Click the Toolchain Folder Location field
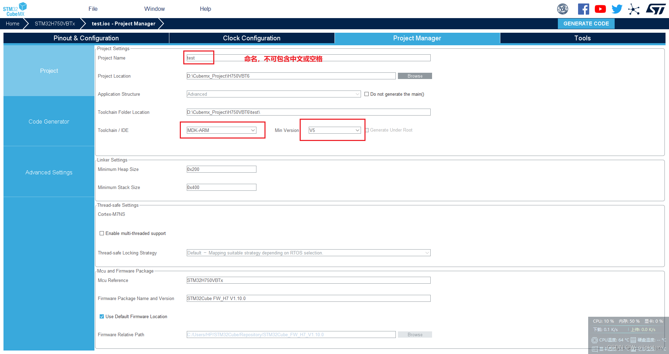Image resolution: width=669 pixels, height=354 pixels. pyautogui.click(x=308, y=112)
